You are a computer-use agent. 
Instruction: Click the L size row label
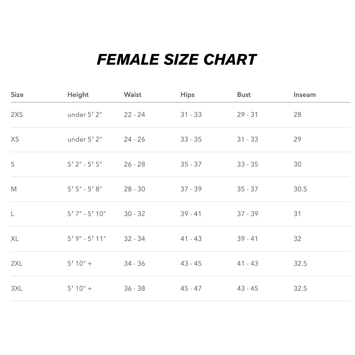[12, 214]
